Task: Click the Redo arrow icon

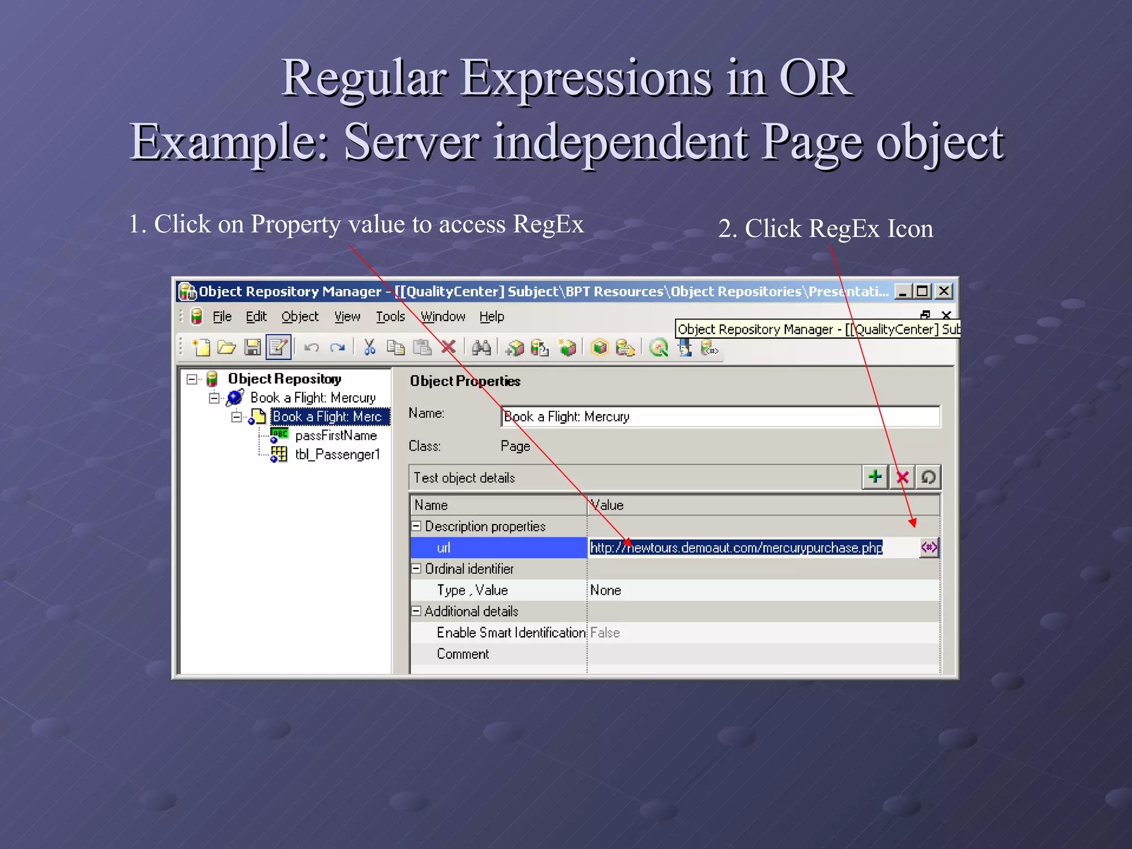Action: pyautogui.click(x=337, y=348)
